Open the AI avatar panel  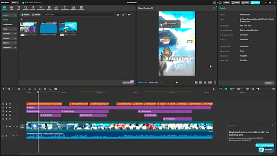click(81, 8)
